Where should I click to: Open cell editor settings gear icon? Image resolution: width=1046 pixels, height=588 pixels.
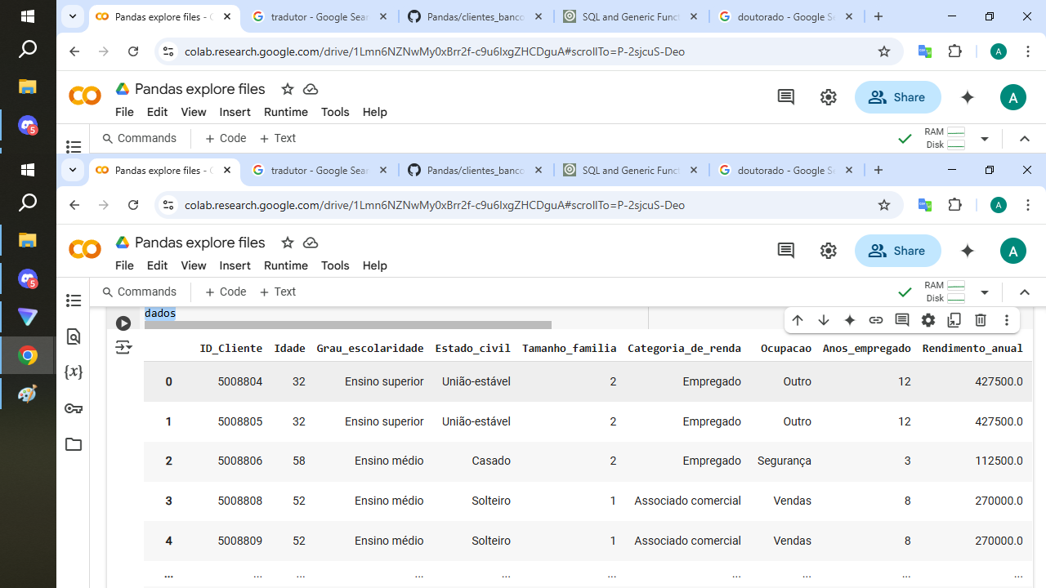pyautogui.click(x=928, y=320)
